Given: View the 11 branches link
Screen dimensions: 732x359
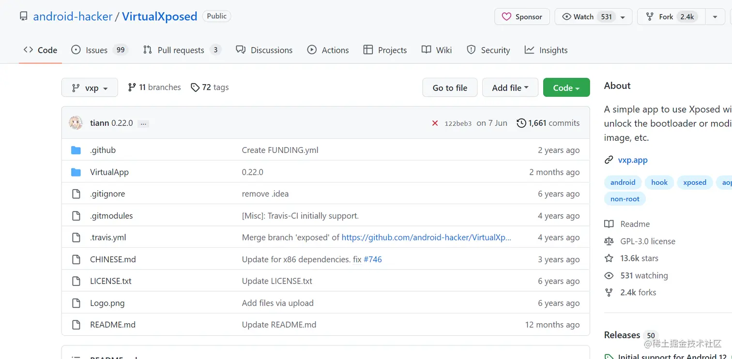Looking at the screenshot, I should coord(154,88).
